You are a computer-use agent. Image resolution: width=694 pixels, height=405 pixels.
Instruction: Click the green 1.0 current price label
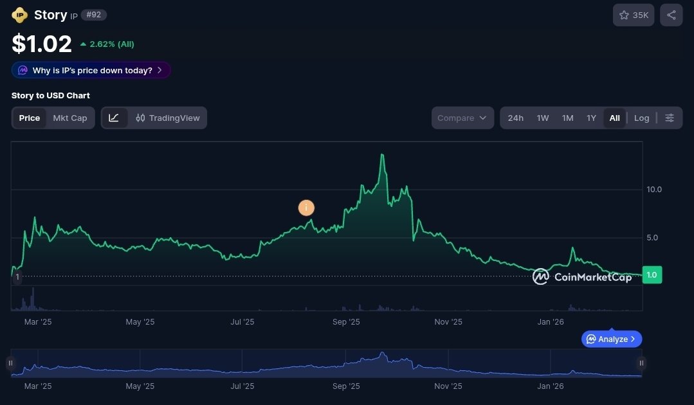[x=652, y=275]
